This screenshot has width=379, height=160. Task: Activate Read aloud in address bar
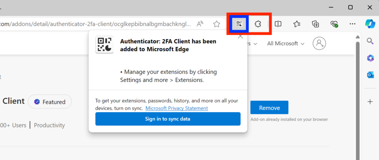pos(200,24)
